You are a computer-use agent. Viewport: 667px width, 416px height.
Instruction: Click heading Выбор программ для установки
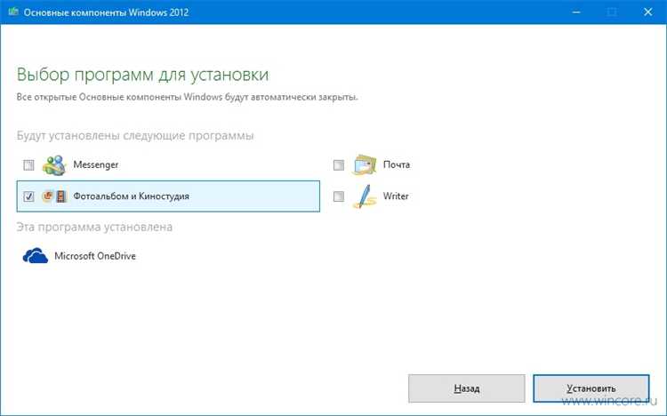(x=142, y=75)
